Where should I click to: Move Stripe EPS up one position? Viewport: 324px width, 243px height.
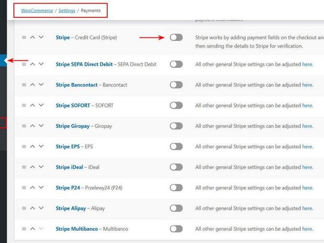[33, 146]
